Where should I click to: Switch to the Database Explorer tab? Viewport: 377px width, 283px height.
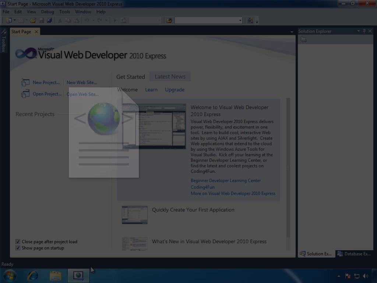click(354, 254)
